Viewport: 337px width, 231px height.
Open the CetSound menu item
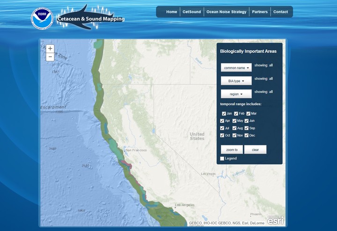click(x=192, y=12)
